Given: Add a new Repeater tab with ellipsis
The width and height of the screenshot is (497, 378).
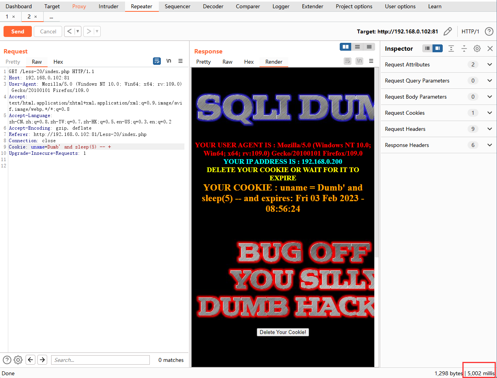Looking at the screenshot, I should (x=51, y=17).
